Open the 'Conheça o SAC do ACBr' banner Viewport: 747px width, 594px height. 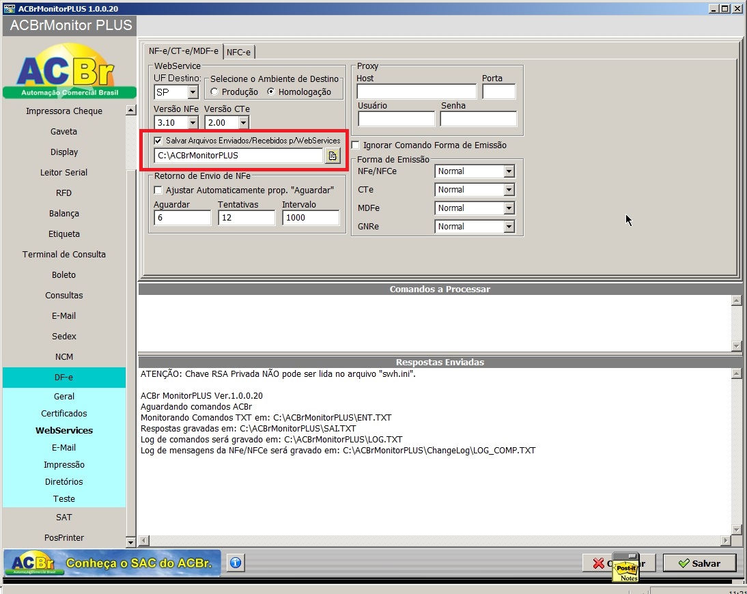pyautogui.click(x=113, y=563)
